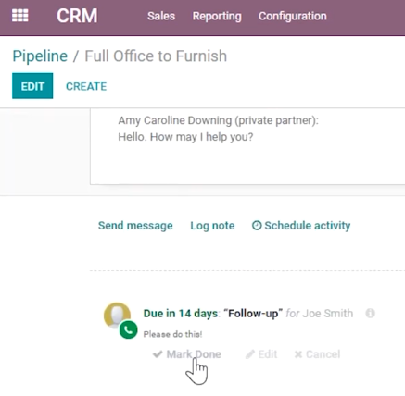
Task: Mark the Follow-up activity as done
Action: pyautogui.click(x=187, y=354)
